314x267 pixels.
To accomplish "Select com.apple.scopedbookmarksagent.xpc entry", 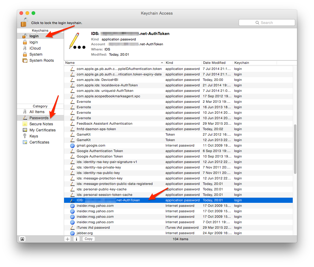I will click(x=178, y=96).
